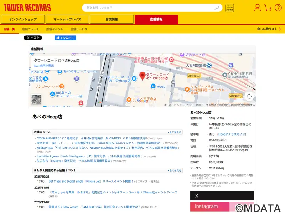The height and width of the screenshot is (214, 285).
Task: Open the ROCK AND READ 121 news link
Action: pos(92,138)
